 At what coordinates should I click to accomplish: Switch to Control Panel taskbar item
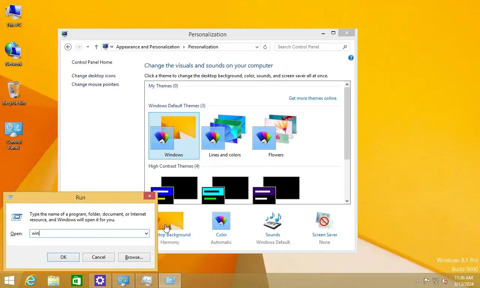pos(123,280)
